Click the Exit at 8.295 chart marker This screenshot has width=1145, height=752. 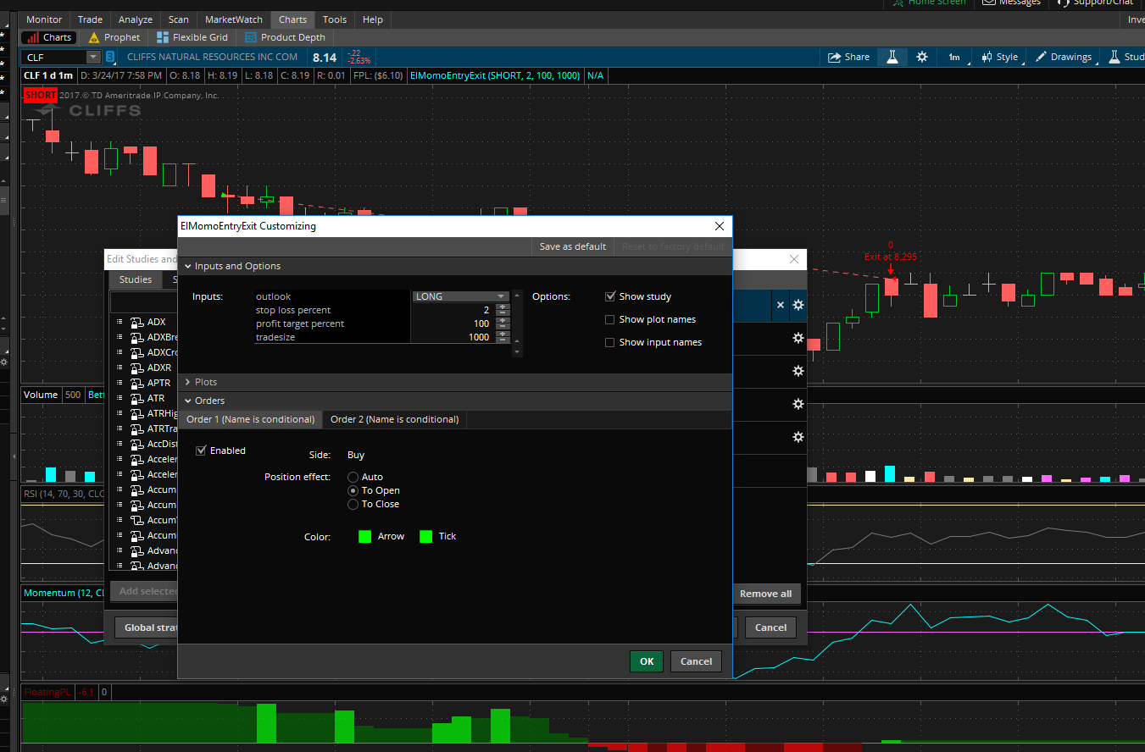tap(890, 257)
